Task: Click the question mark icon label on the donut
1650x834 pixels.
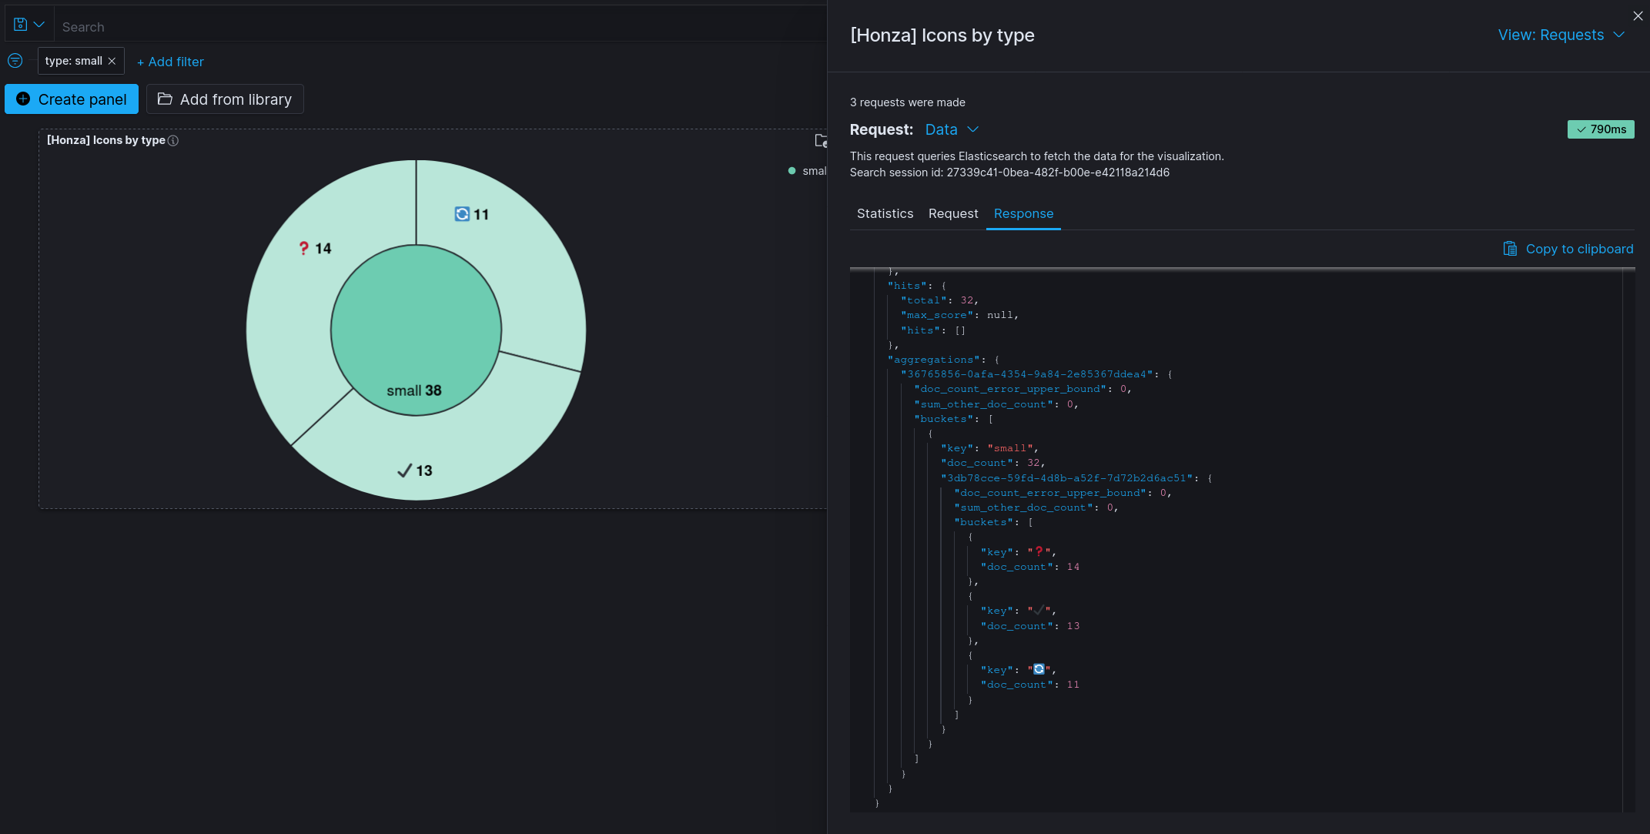Action: coord(304,248)
